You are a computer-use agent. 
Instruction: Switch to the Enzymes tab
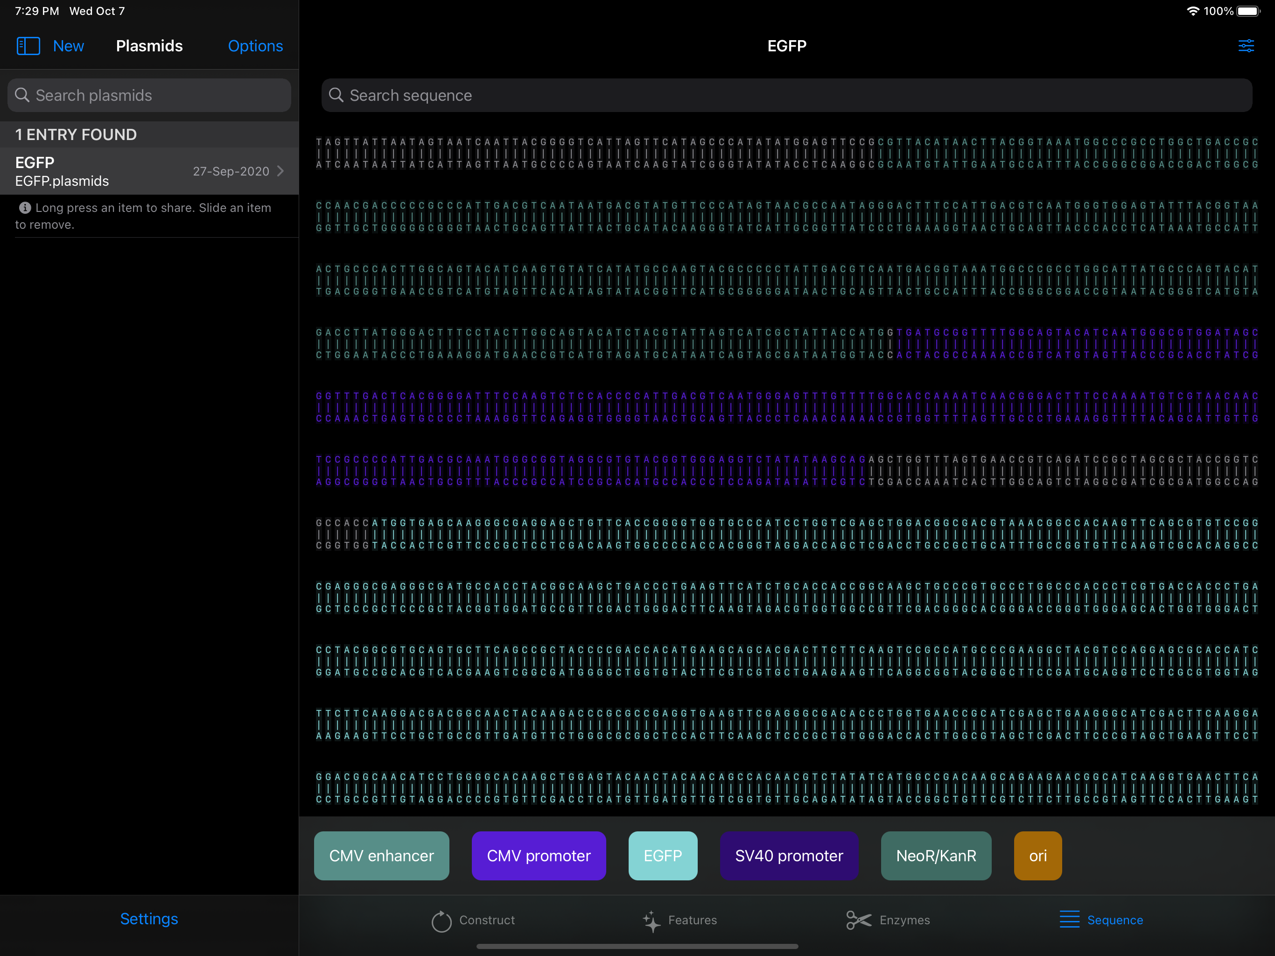pyautogui.click(x=904, y=920)
